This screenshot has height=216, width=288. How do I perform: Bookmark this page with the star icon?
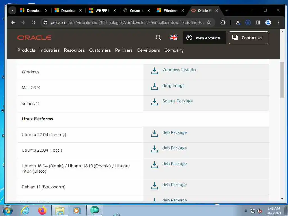coord(209,22)
